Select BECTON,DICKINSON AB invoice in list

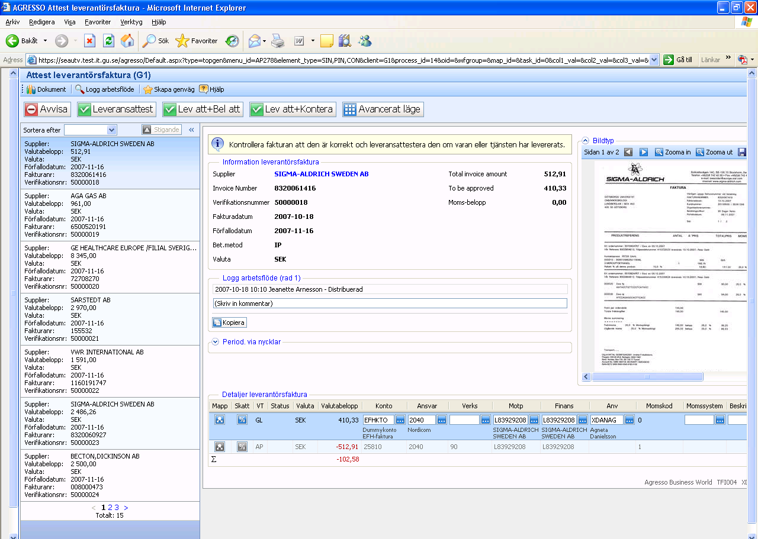tap(110, 476)
